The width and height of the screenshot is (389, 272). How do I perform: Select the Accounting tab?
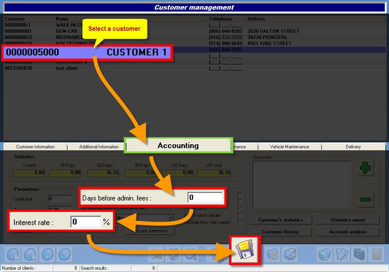point(178,145)
